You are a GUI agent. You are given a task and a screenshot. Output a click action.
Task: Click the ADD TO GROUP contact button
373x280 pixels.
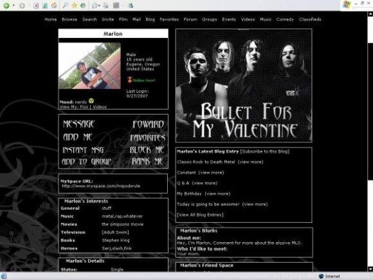click(87, 162)
